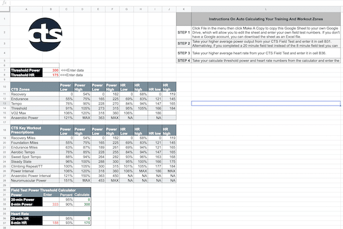This screenshot has height=229, width=343.
Task: Select the empty 20-min Power entry cell
Action: [x=51, y=199]
